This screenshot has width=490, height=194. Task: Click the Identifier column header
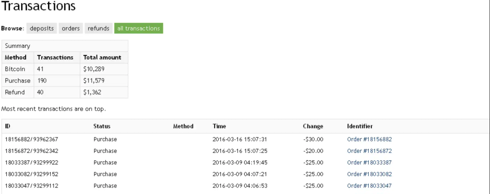pos(360,126)
